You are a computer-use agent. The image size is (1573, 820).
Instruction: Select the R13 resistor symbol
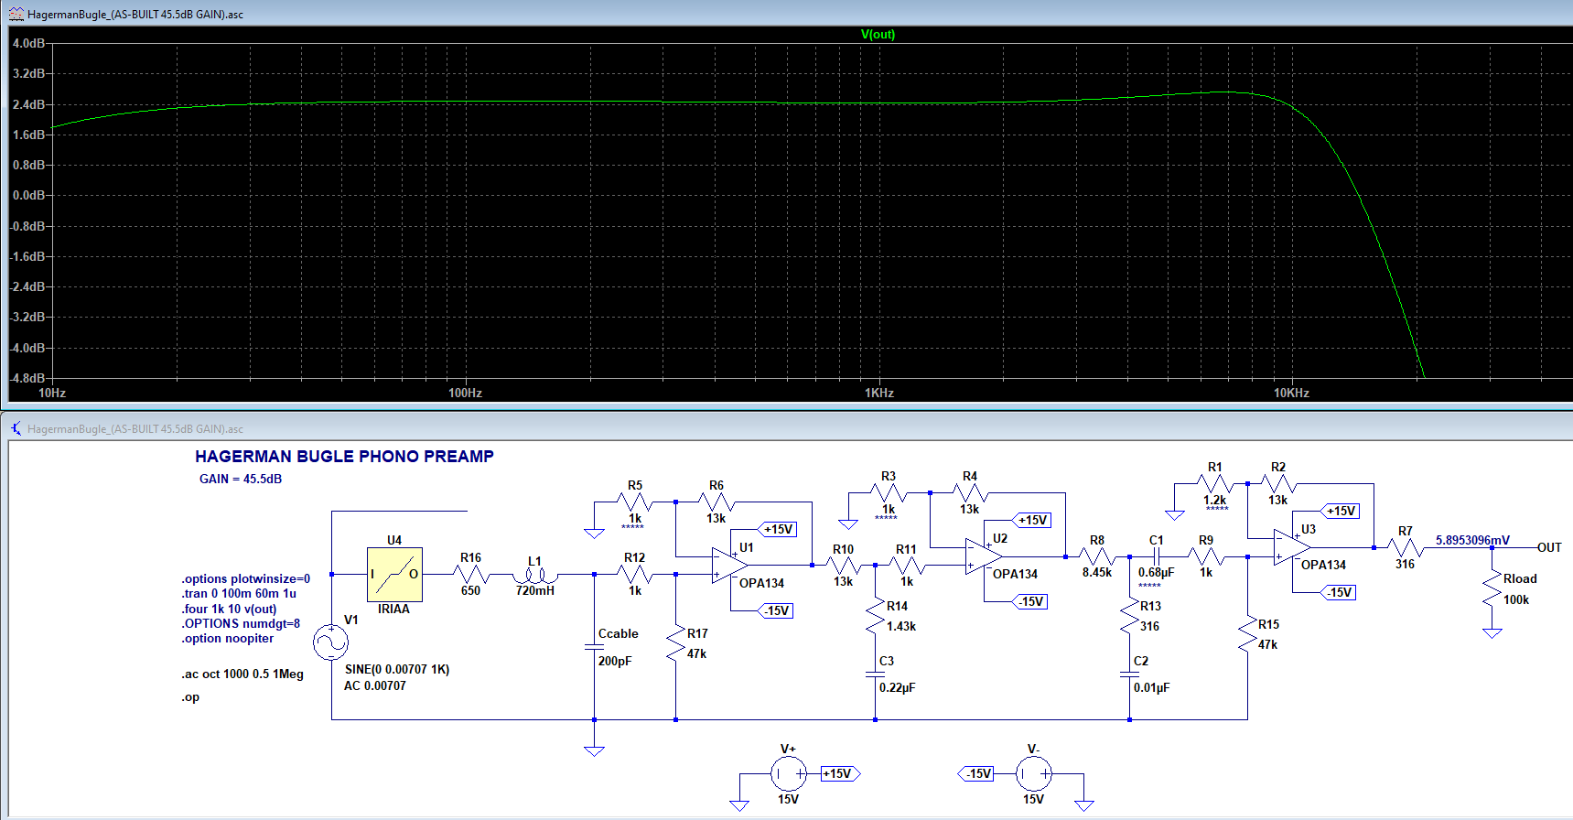[1129, 615]
